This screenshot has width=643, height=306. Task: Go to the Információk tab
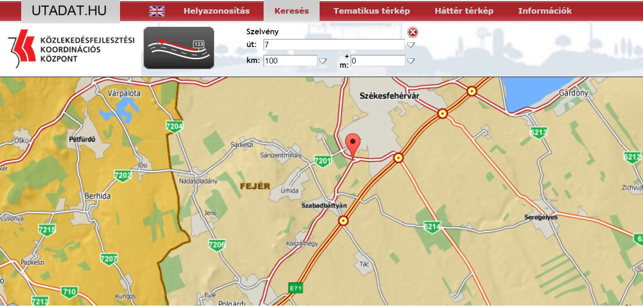pyautogui.click(x=545, y=11)
